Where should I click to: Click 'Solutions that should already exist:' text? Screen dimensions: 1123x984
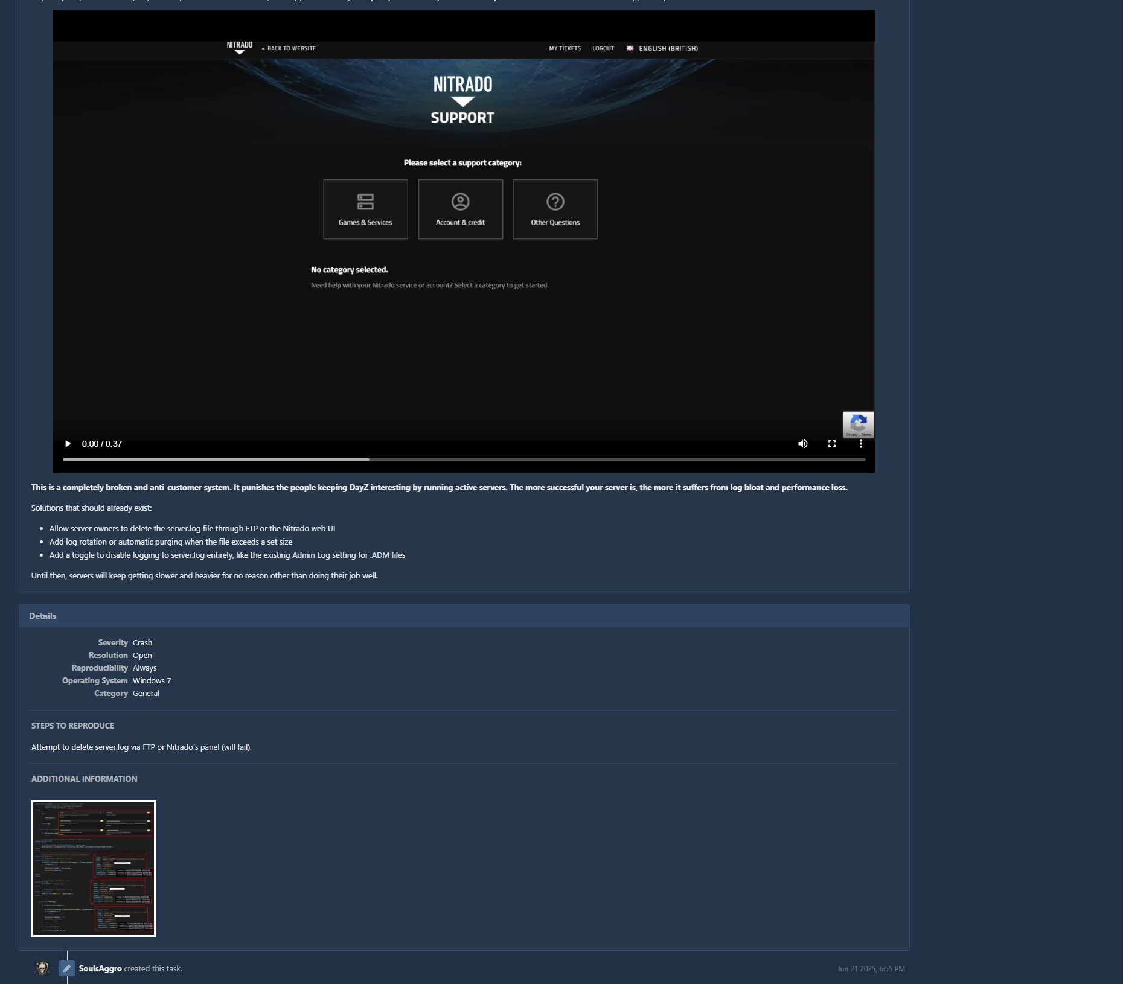(92, 508)
